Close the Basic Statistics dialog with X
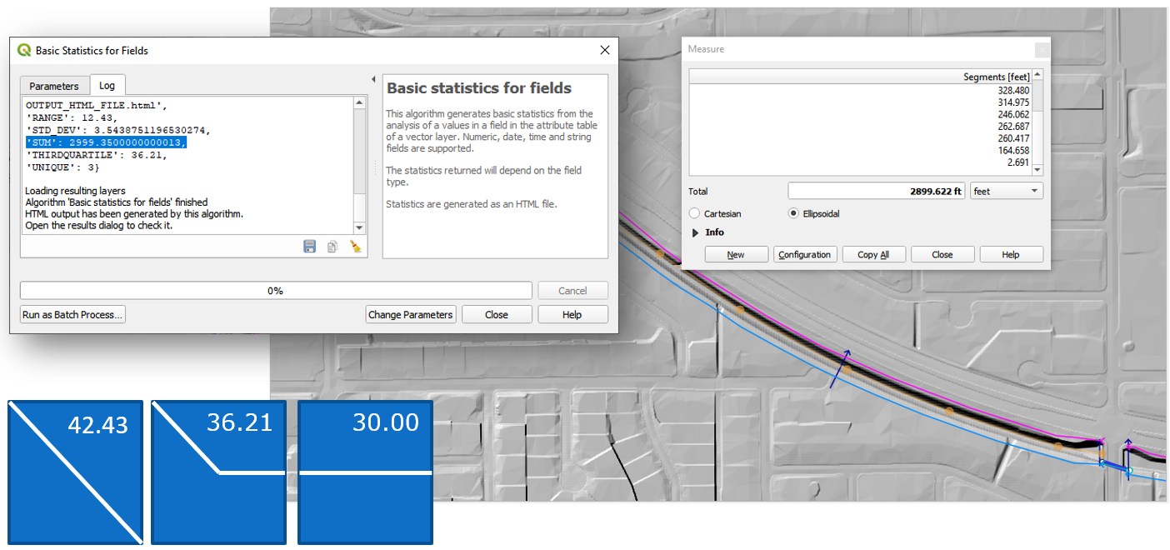This screenshot has height=550, width=1170. 605,50
